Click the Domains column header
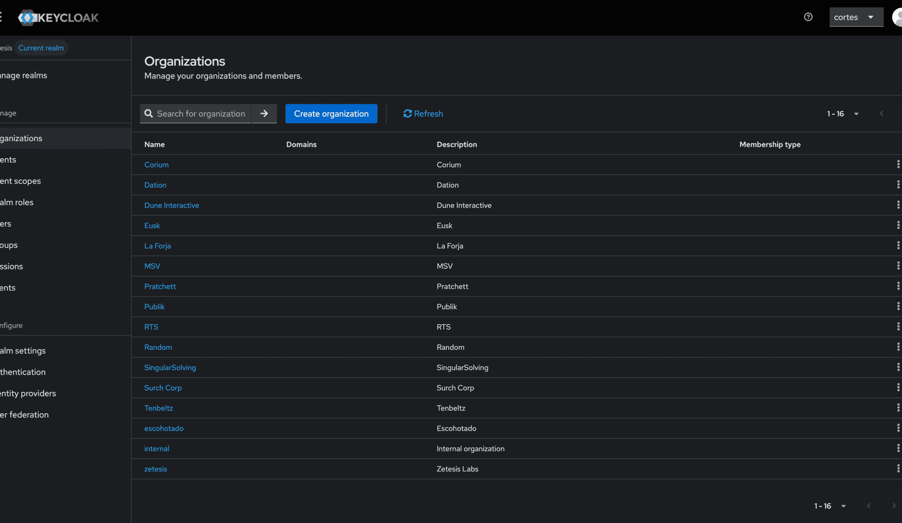The height and width of the screenshot is (523, 902). (x=301, y=144)
